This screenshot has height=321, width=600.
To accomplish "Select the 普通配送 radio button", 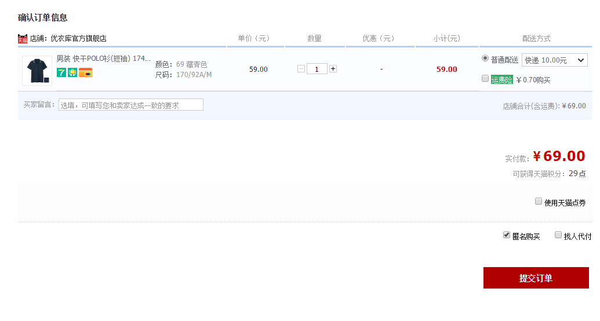I will pyautogui.click(x=485, y=59).
